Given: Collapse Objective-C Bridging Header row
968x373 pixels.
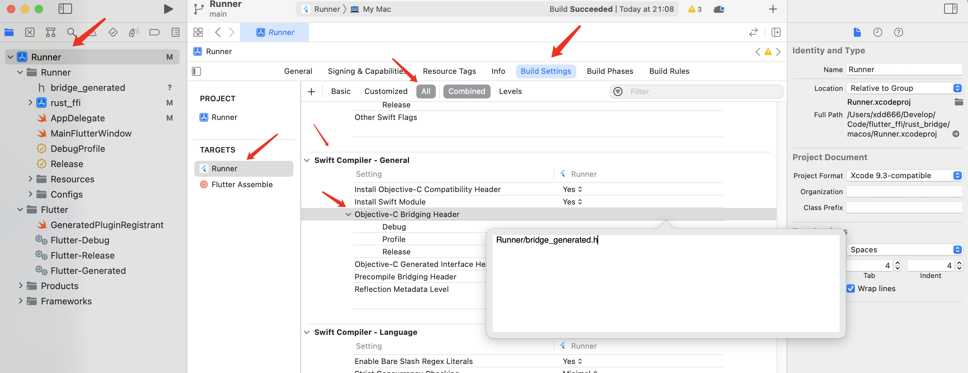Looking at the screenshot, I should pyautogui.click(x=348, y=215).
